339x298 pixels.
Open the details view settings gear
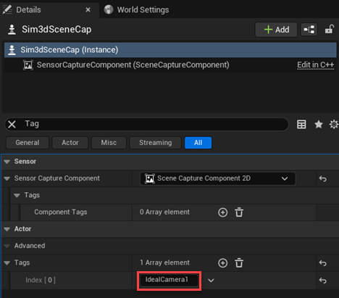[334, 125]
